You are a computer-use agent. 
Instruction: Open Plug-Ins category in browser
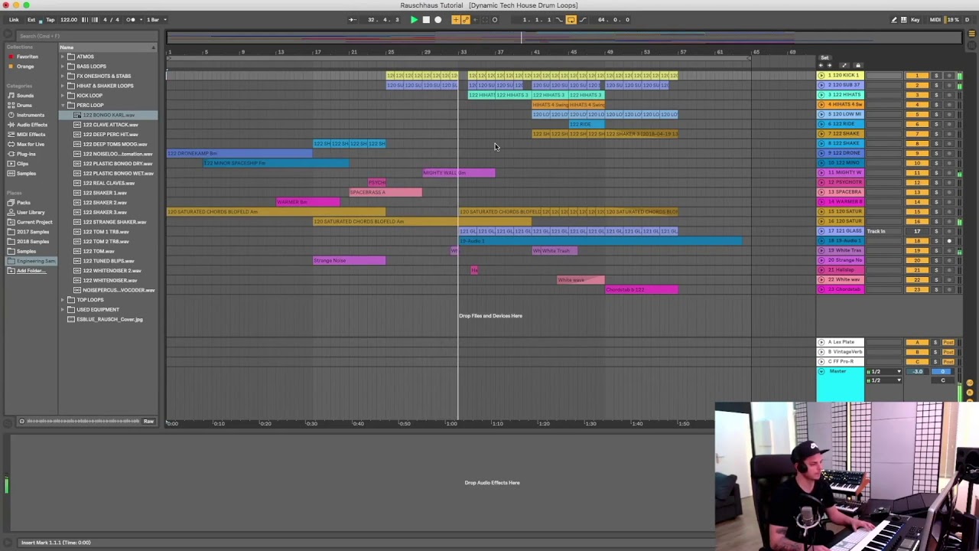point(25,154)
